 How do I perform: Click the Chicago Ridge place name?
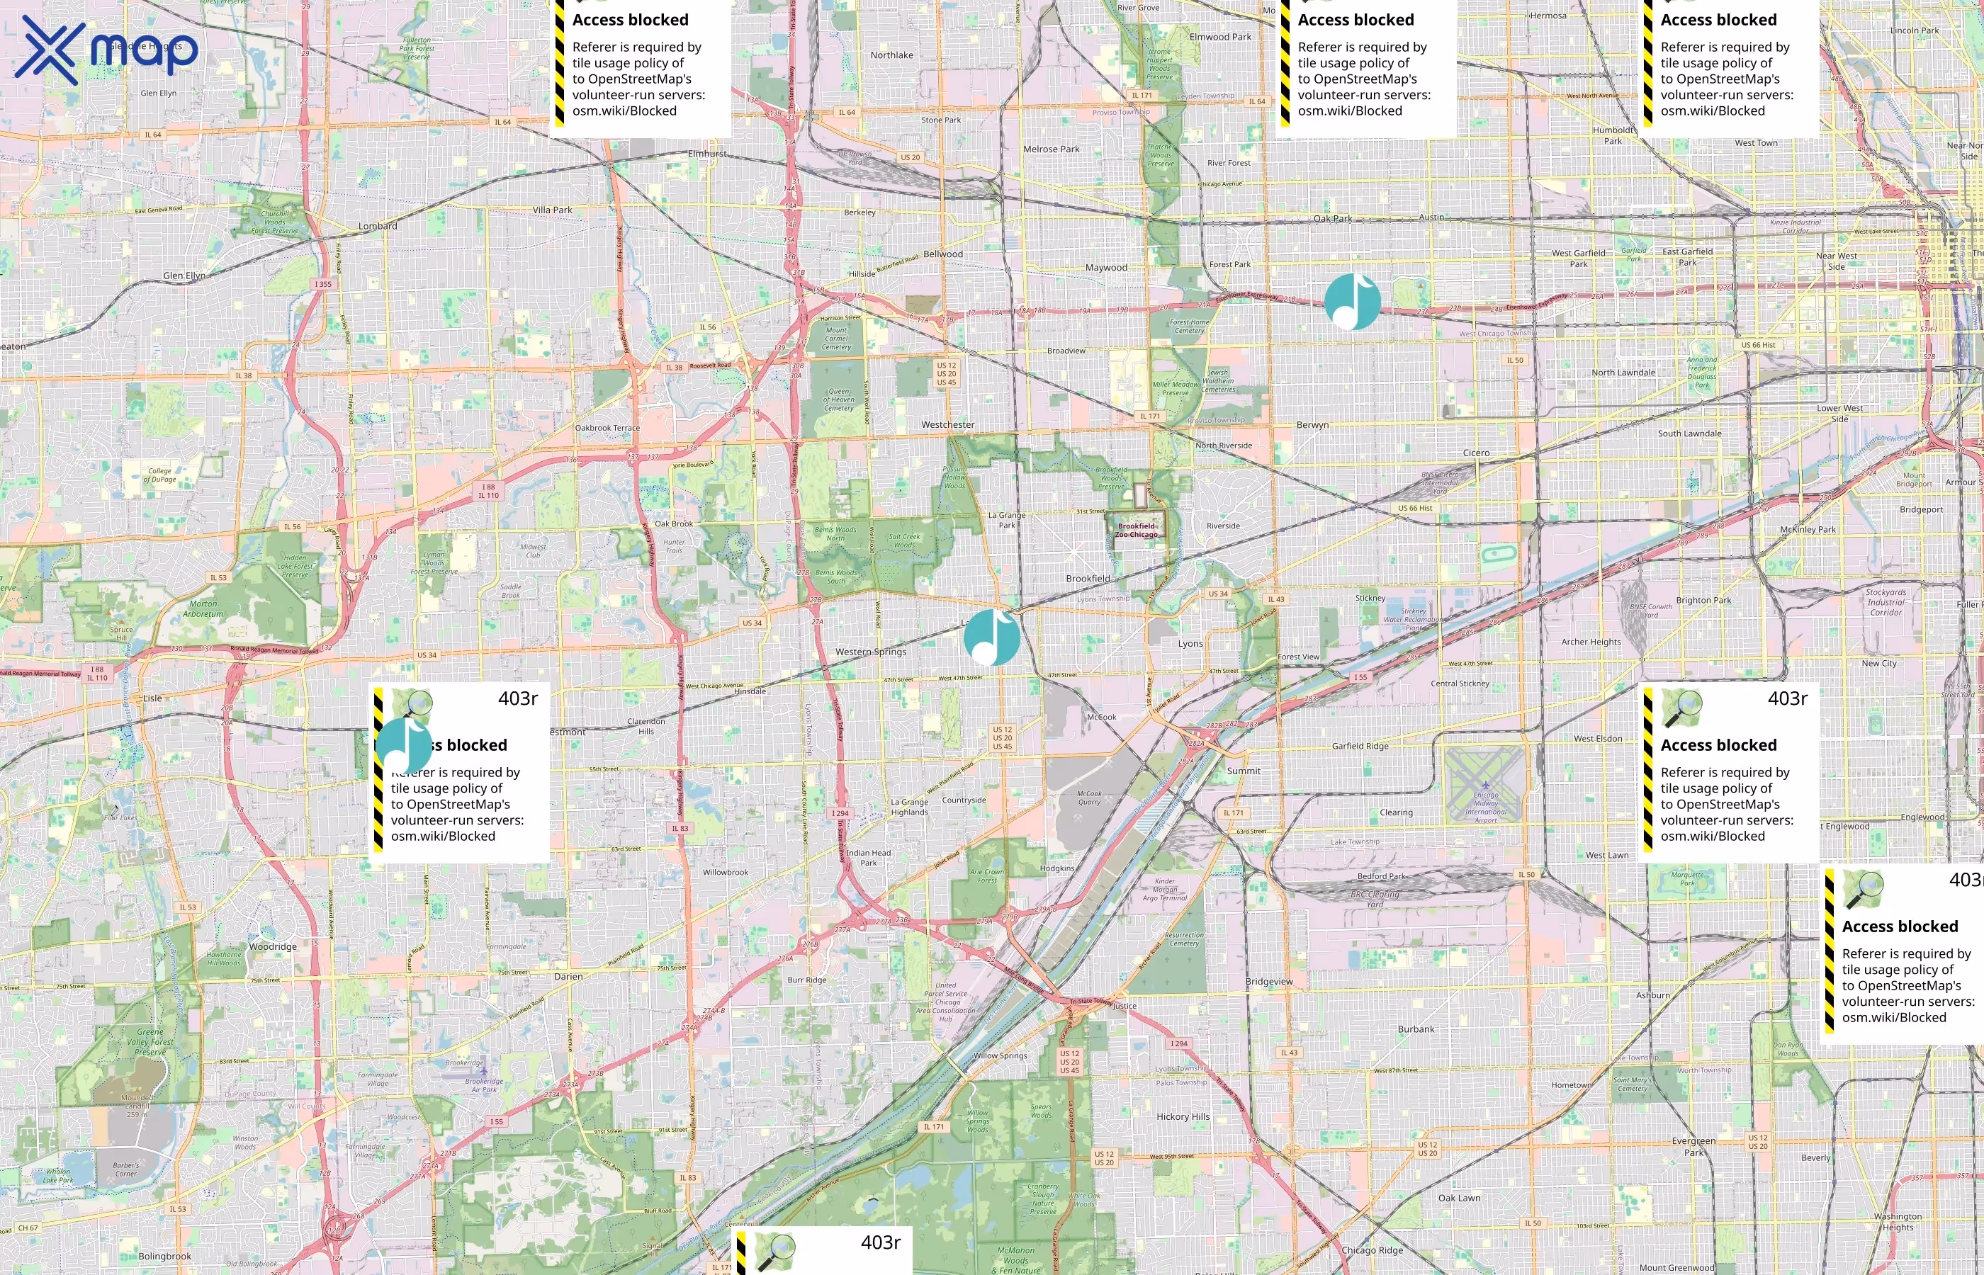click(1372, 1250)
